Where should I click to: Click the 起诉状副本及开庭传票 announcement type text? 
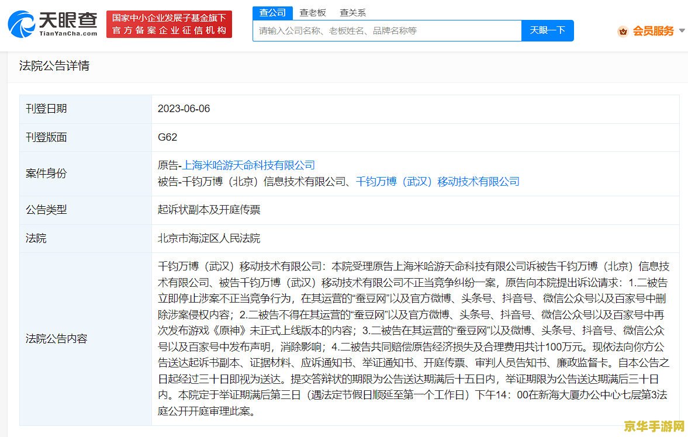[209, 210]
